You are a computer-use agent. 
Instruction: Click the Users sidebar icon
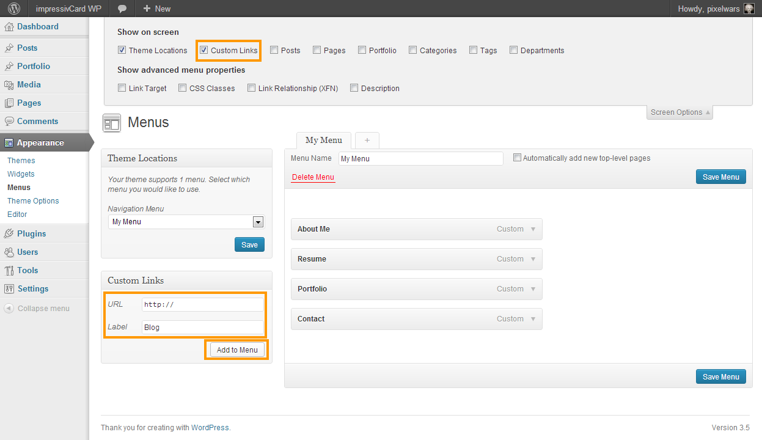[9, 252]
